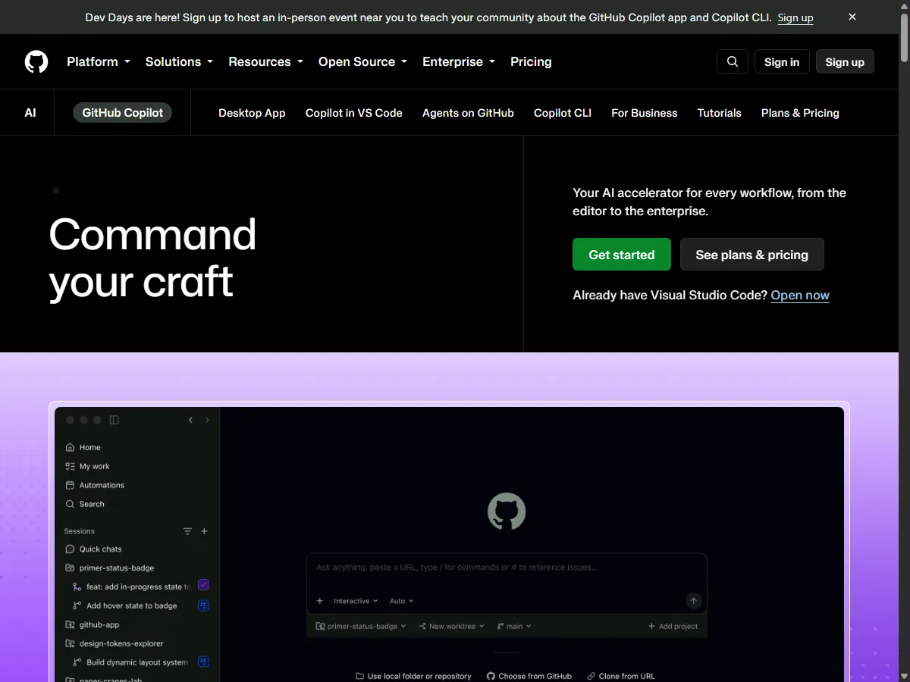
Task: Click the GitHub icon beside Choose from GitHub
Action: 491,676
